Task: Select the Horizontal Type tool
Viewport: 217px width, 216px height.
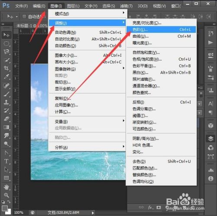Action: pyautogui.click(x=7, y=161)
